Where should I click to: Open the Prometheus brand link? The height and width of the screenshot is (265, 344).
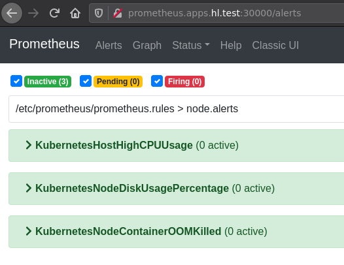44,44
